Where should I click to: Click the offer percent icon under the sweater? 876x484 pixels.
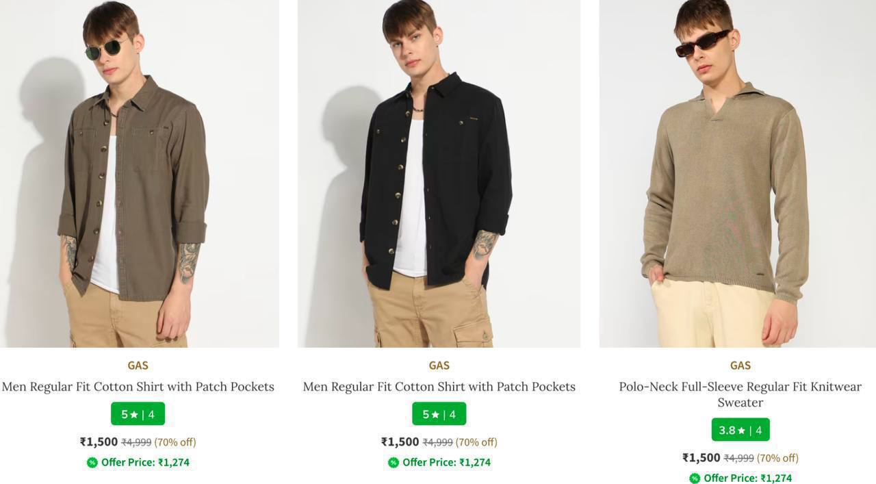[x=695, y=479]
